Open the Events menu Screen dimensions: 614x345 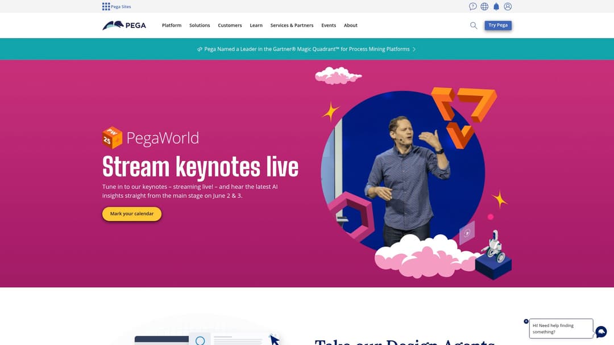(329, 26)
